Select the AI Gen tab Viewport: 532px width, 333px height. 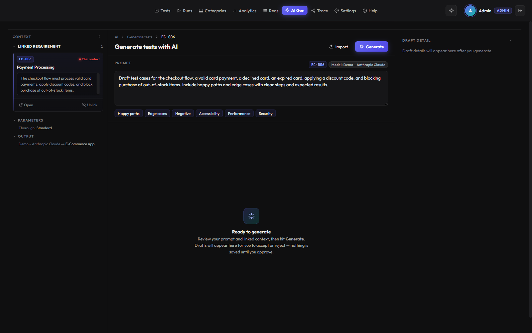pos(295,10)
